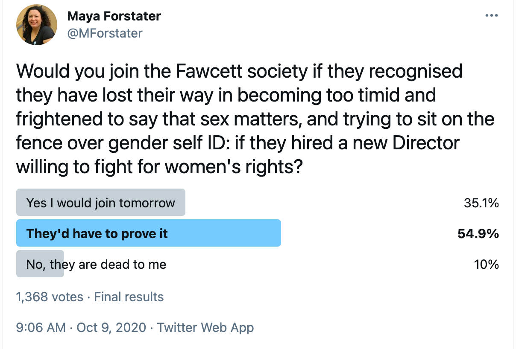Select the "They'd have to prove it" option
The height and width of the screenshot is (349, 516).
coord(97,233)
